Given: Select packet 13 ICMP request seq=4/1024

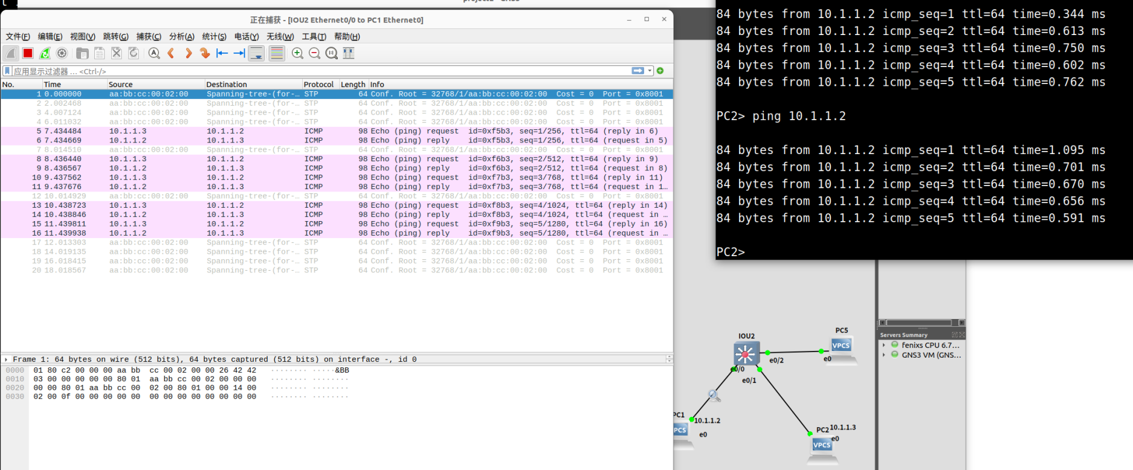Looking at the screenshot, I should click(337, 205).
